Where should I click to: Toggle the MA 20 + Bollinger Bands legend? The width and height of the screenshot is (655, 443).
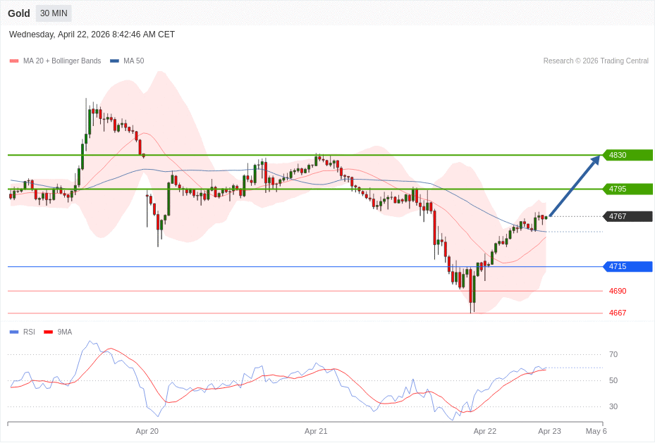pyautogui.click(x=56, y=61)
